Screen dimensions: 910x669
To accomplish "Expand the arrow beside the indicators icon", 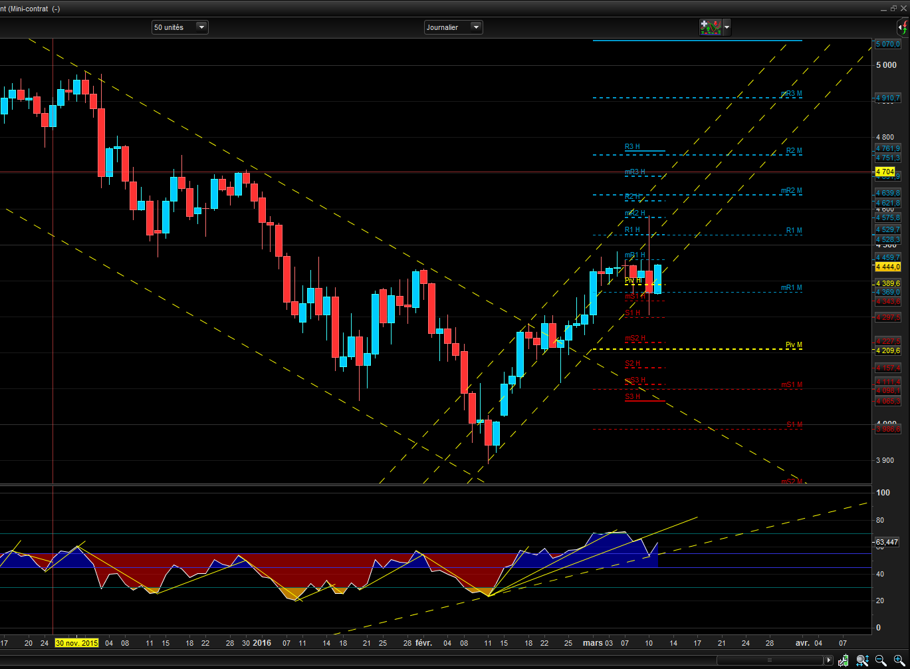I will click(727, 27).
